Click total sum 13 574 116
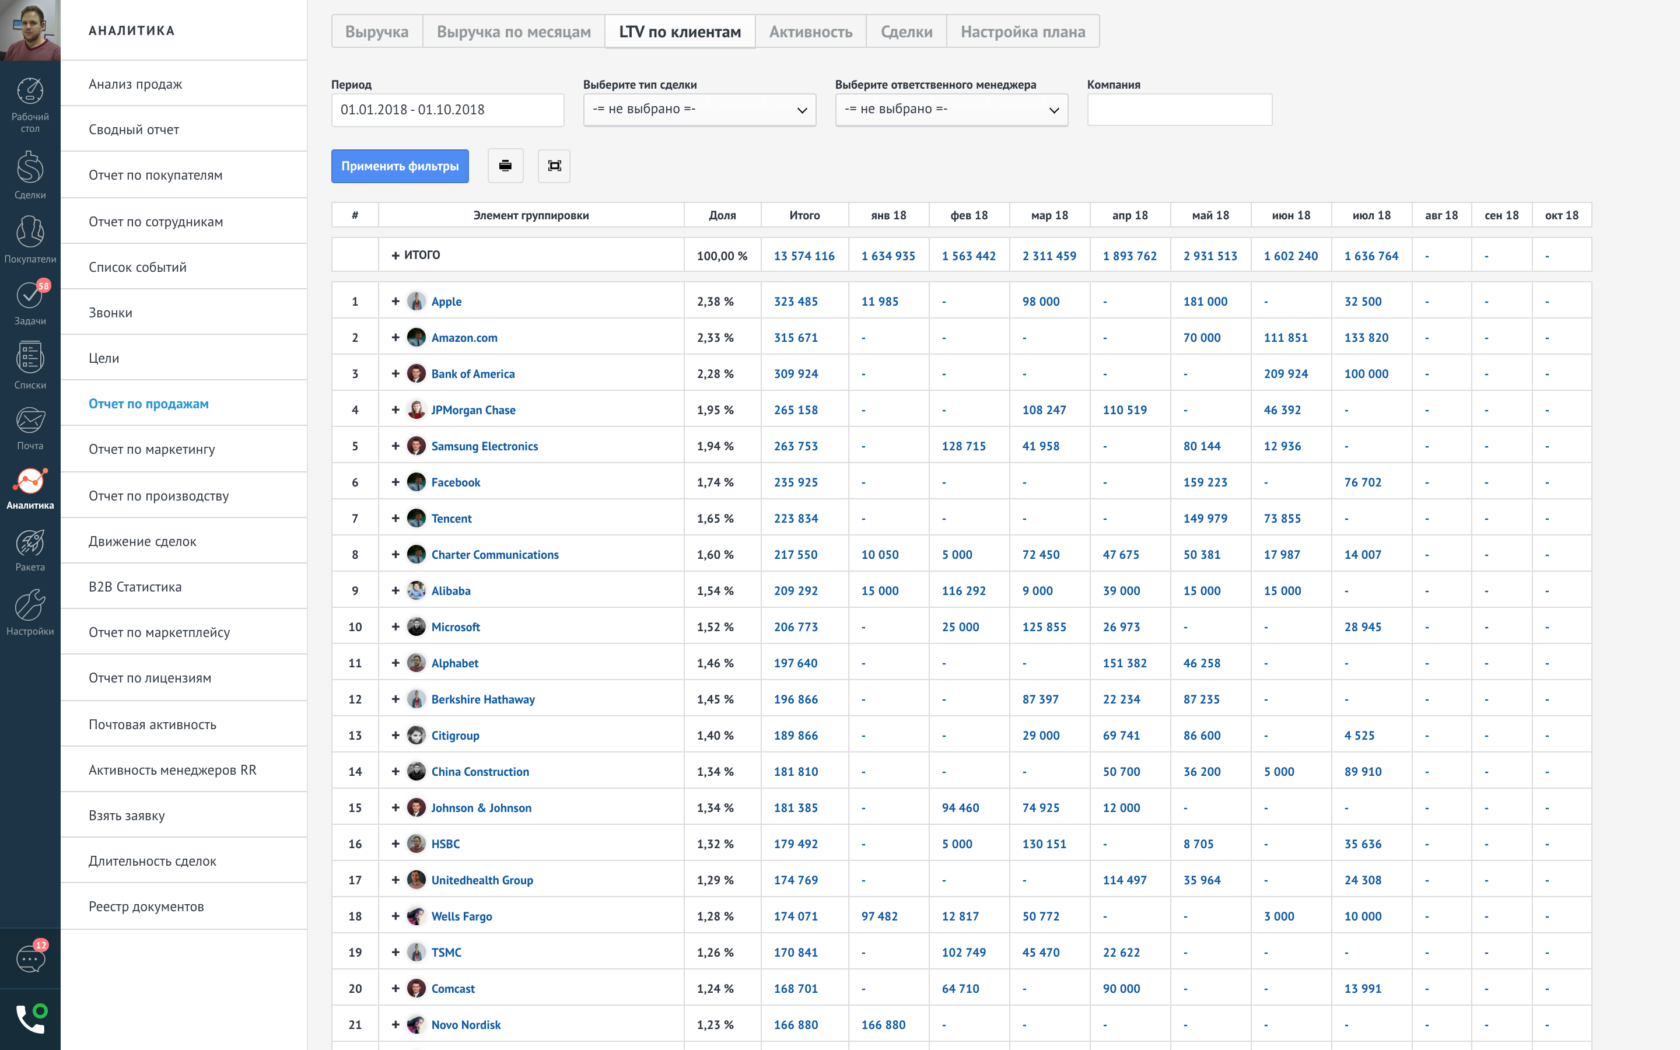 (804, 256)
